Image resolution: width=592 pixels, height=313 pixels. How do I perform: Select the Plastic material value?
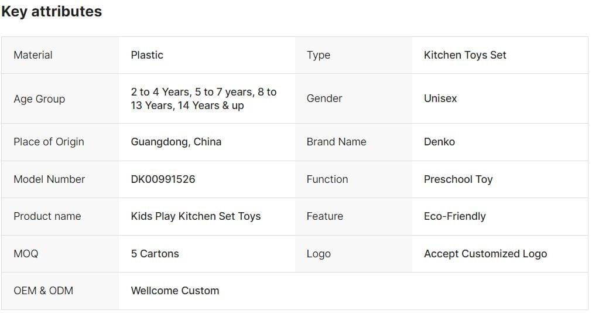pyautogui.click(x=147, y=55)
